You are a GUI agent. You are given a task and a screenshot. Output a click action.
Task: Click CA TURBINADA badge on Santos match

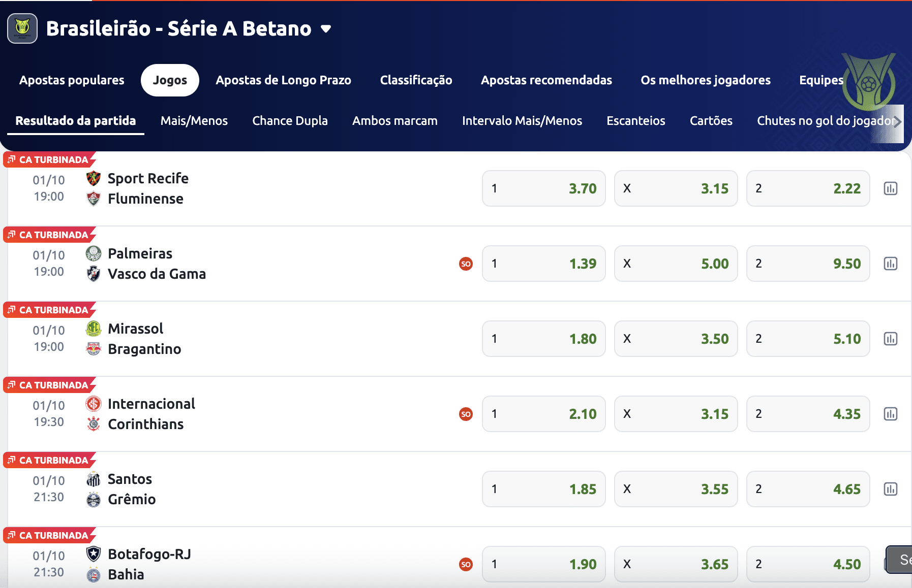point(50,460)
